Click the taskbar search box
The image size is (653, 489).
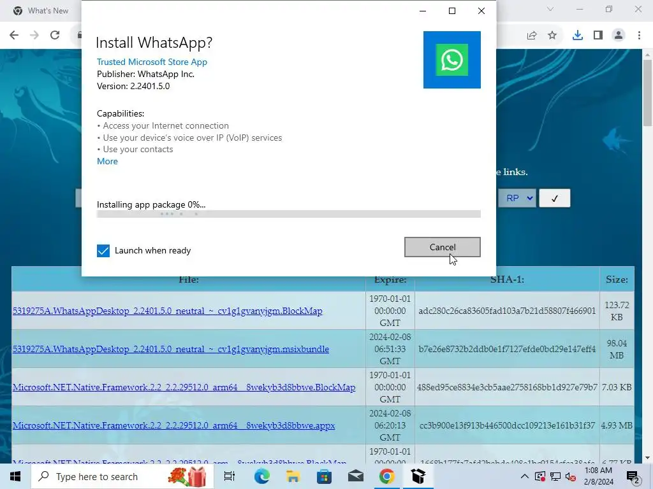click(122, 476)
